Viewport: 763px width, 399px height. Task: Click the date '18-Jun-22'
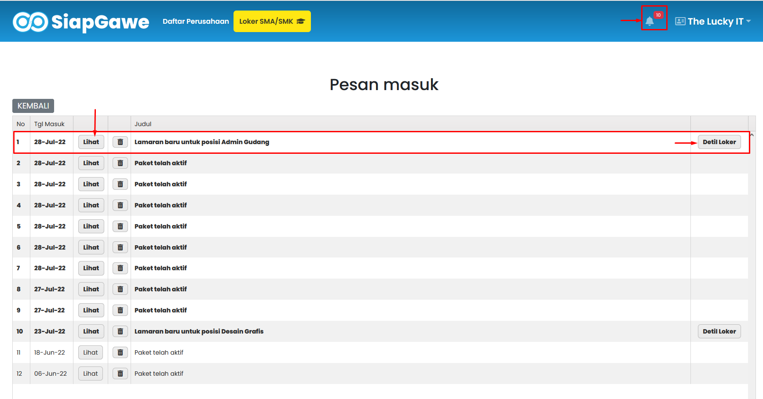click(x=50, y=352)
